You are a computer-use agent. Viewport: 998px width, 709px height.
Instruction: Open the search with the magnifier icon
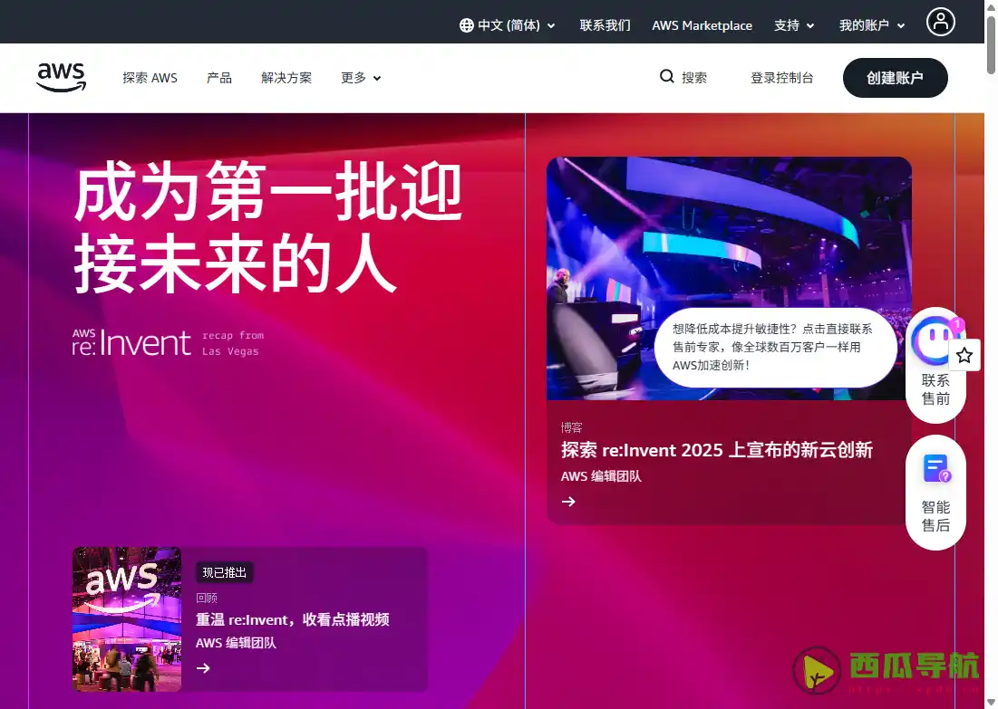click(x=667, y=77)
